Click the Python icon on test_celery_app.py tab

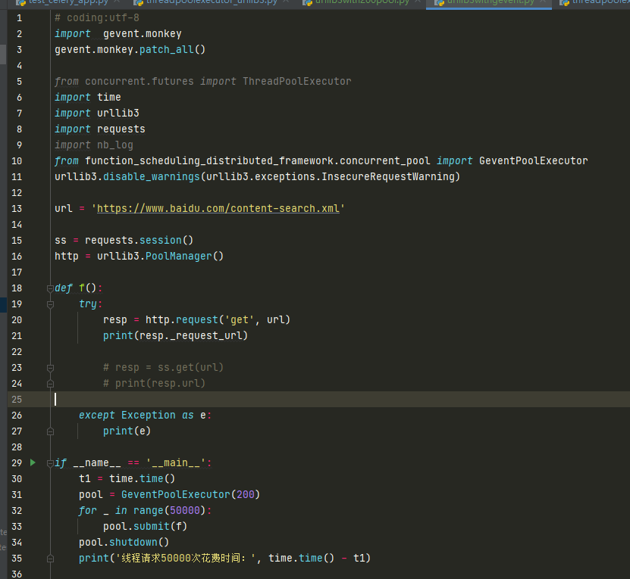tap(21, 4)
